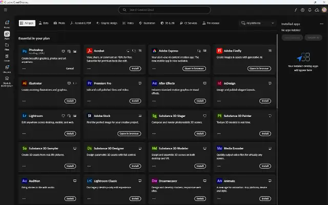The height and width of the screenshot is (205, 328).
Task: Install Acrobat
Action: 135,68
